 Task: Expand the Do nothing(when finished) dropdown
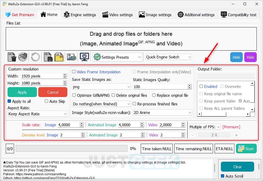click(101, 104)
